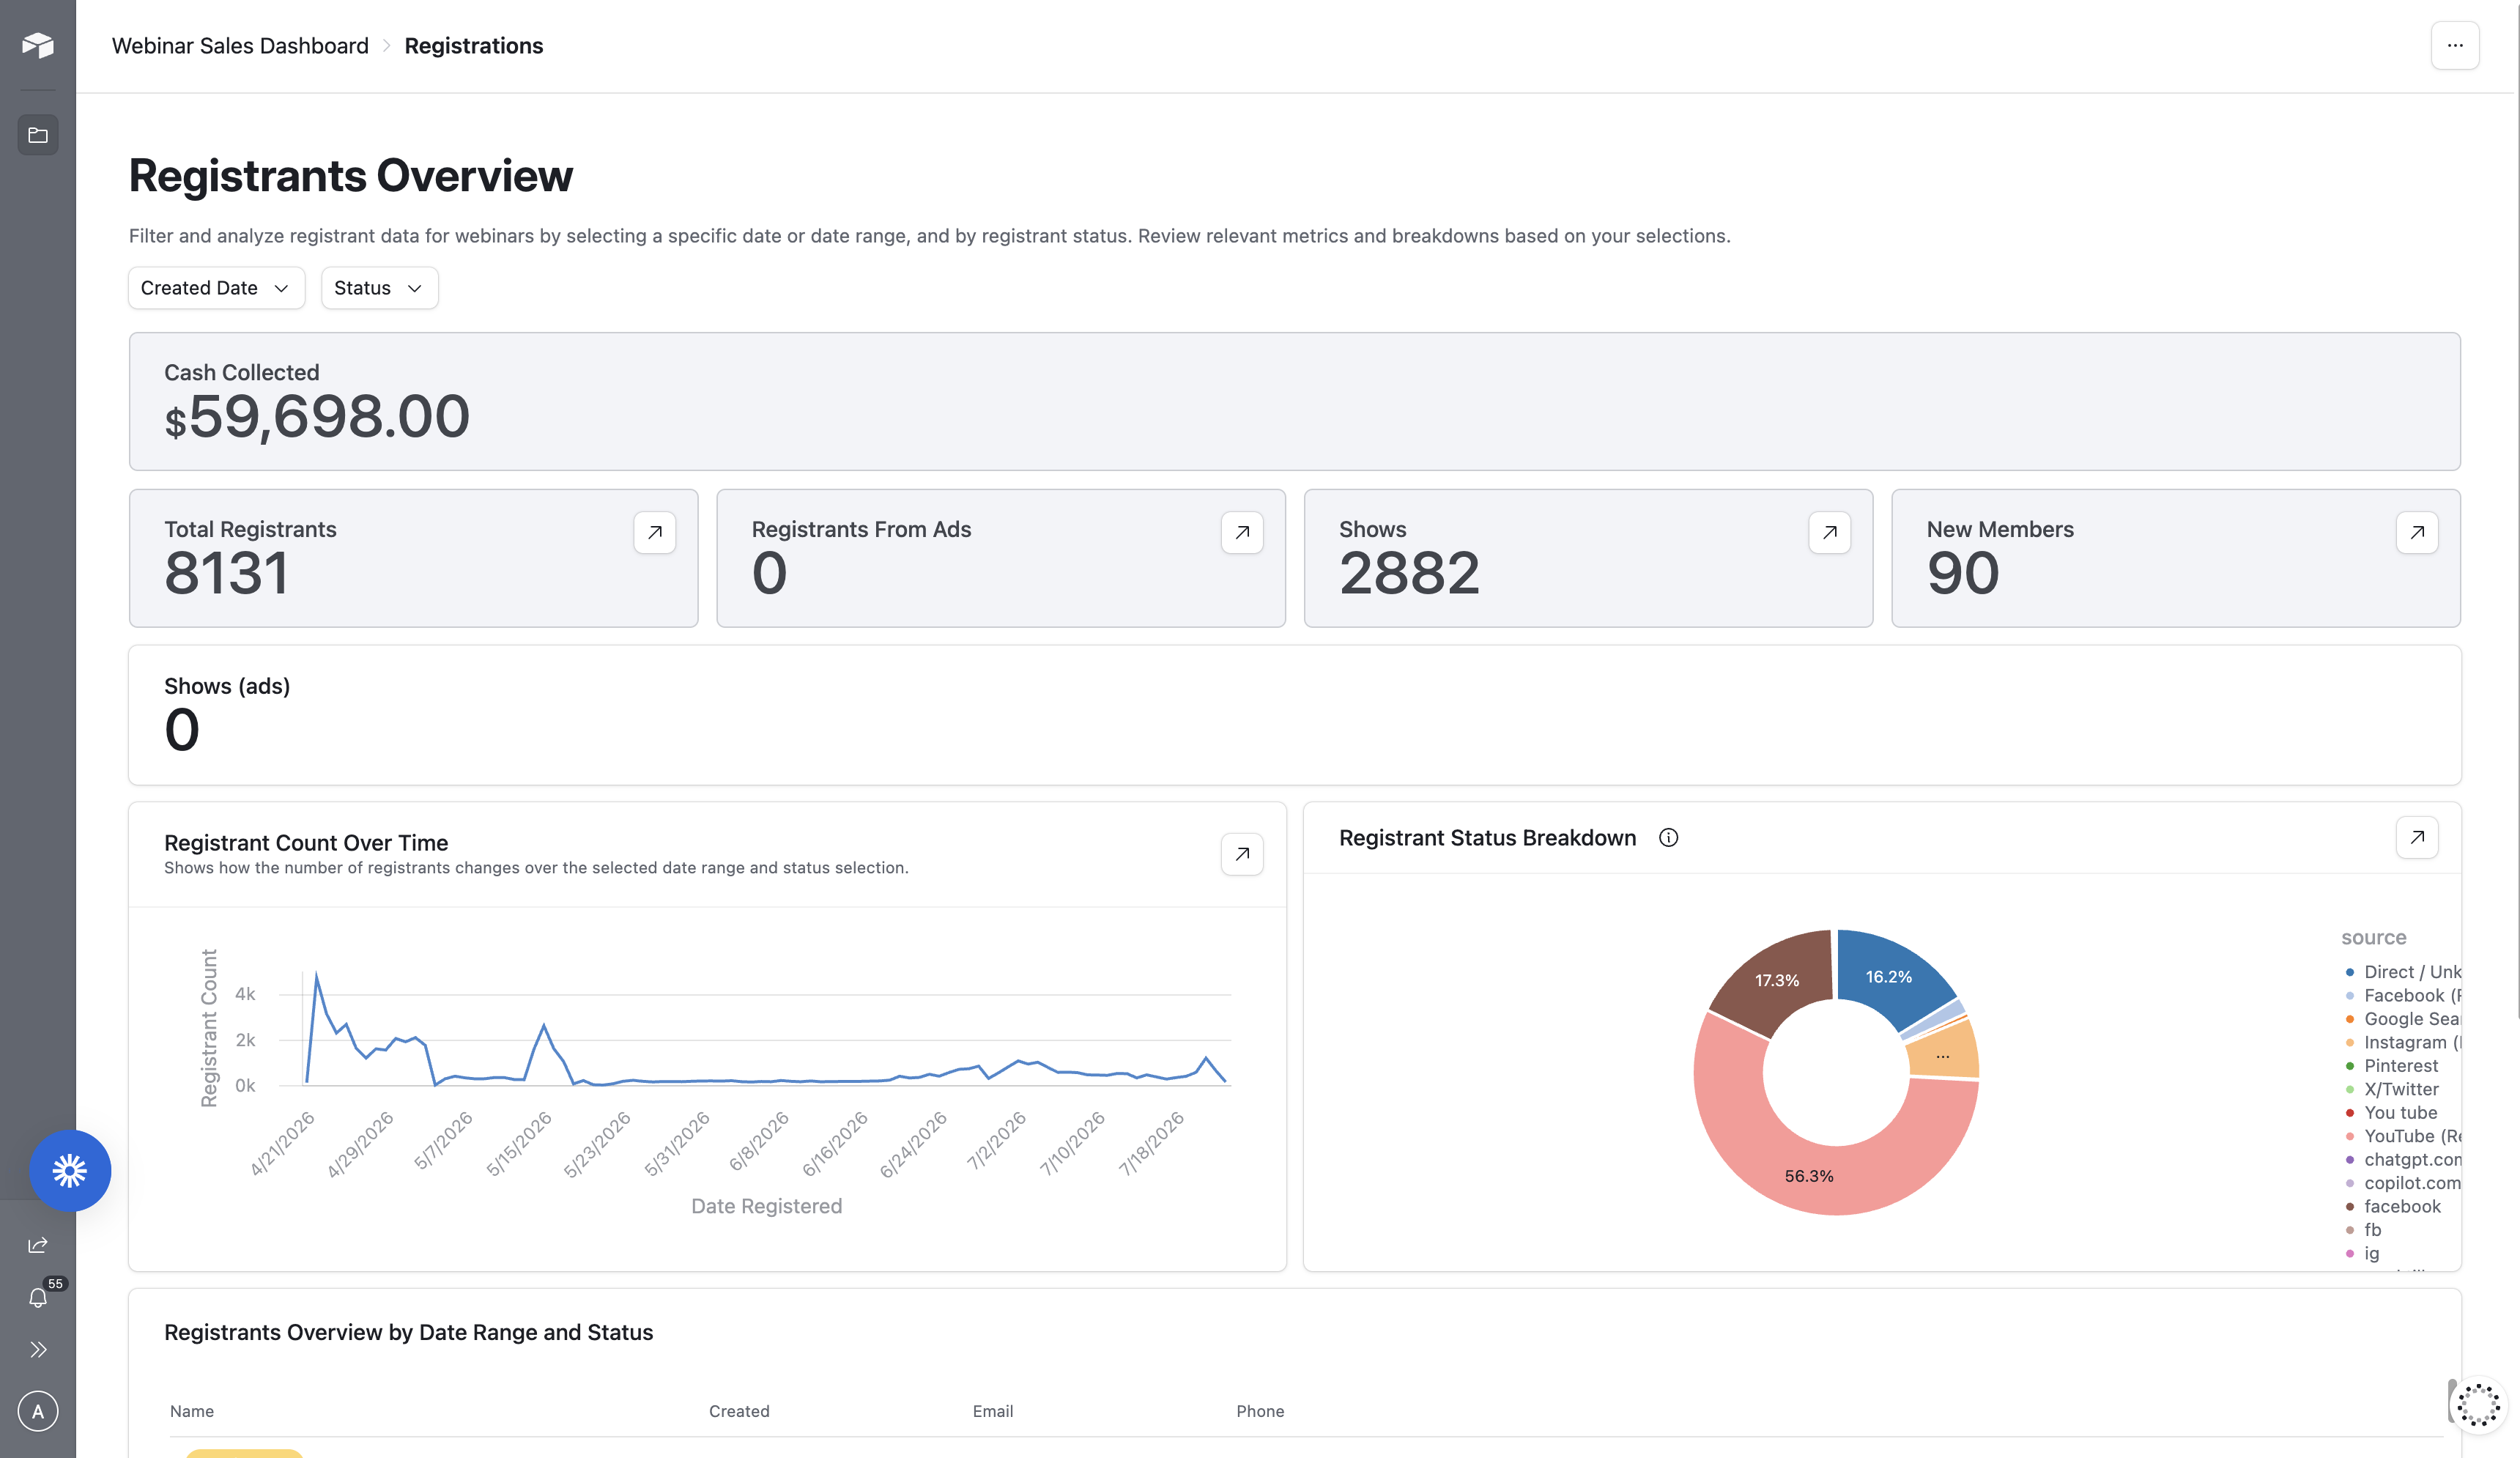Select Pinterest legend entry
The image size is (2520, 1458).
[x=2392, y=1066]
